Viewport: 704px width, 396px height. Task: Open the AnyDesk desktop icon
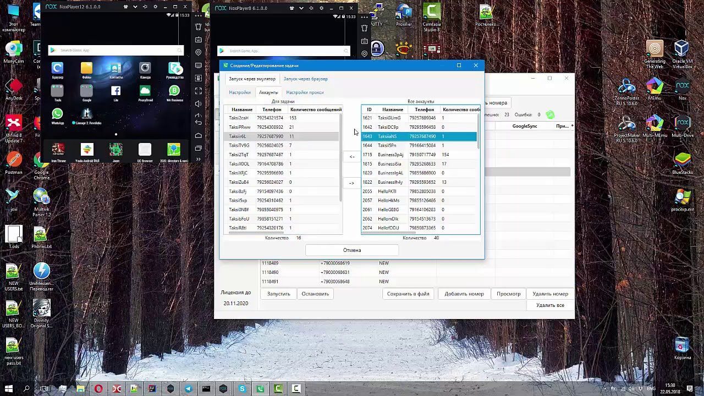click(14, 90)
